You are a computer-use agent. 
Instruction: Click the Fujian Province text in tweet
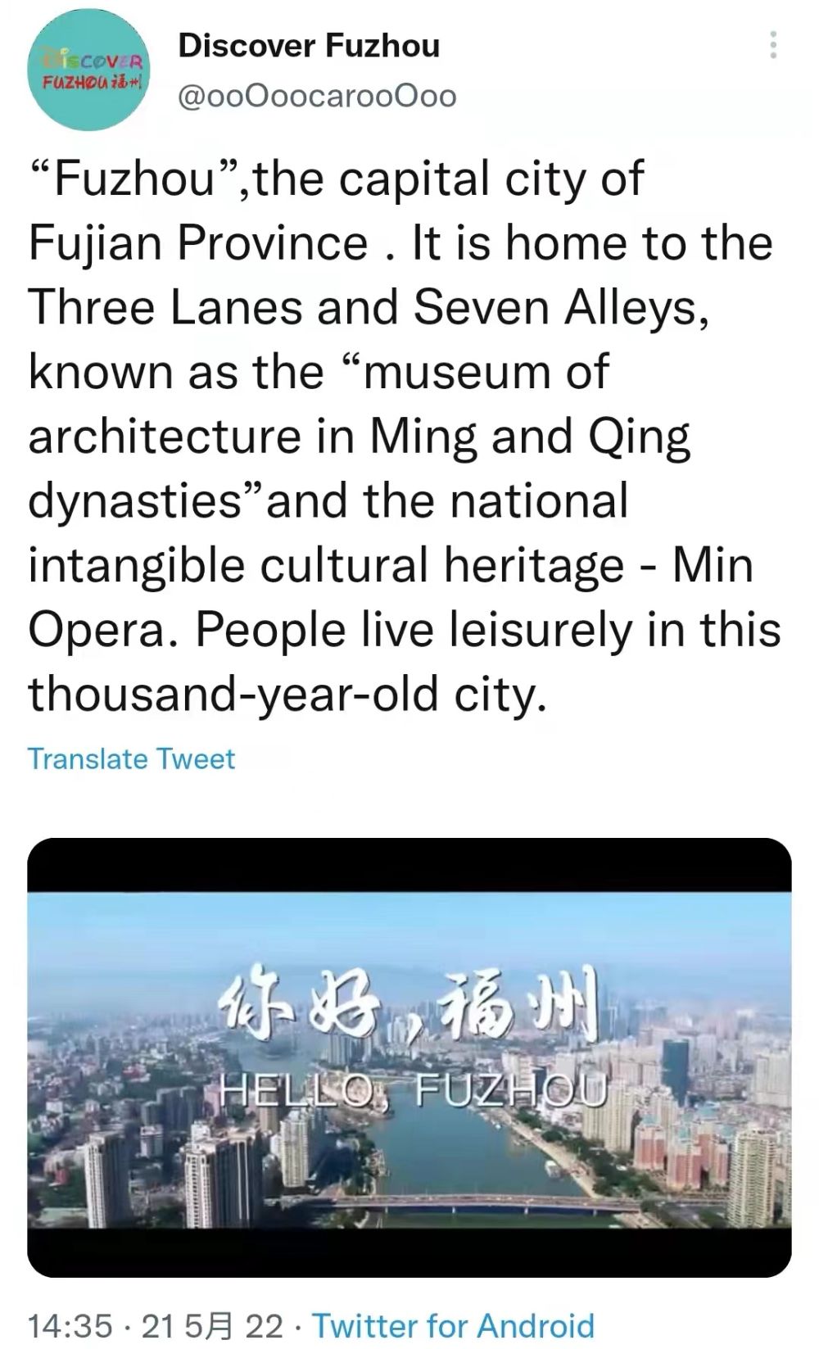[x=198, y=243]
